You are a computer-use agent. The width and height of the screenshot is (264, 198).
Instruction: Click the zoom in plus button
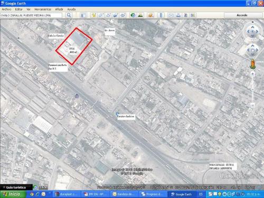(x=252, y=74)
